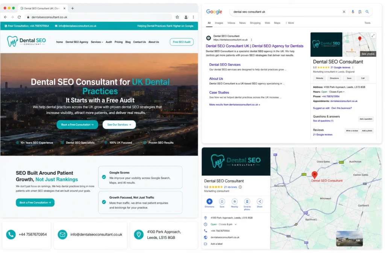Open the browser profile icon
The width and height of the screenshot is (385, 257).
click(186, 17)
